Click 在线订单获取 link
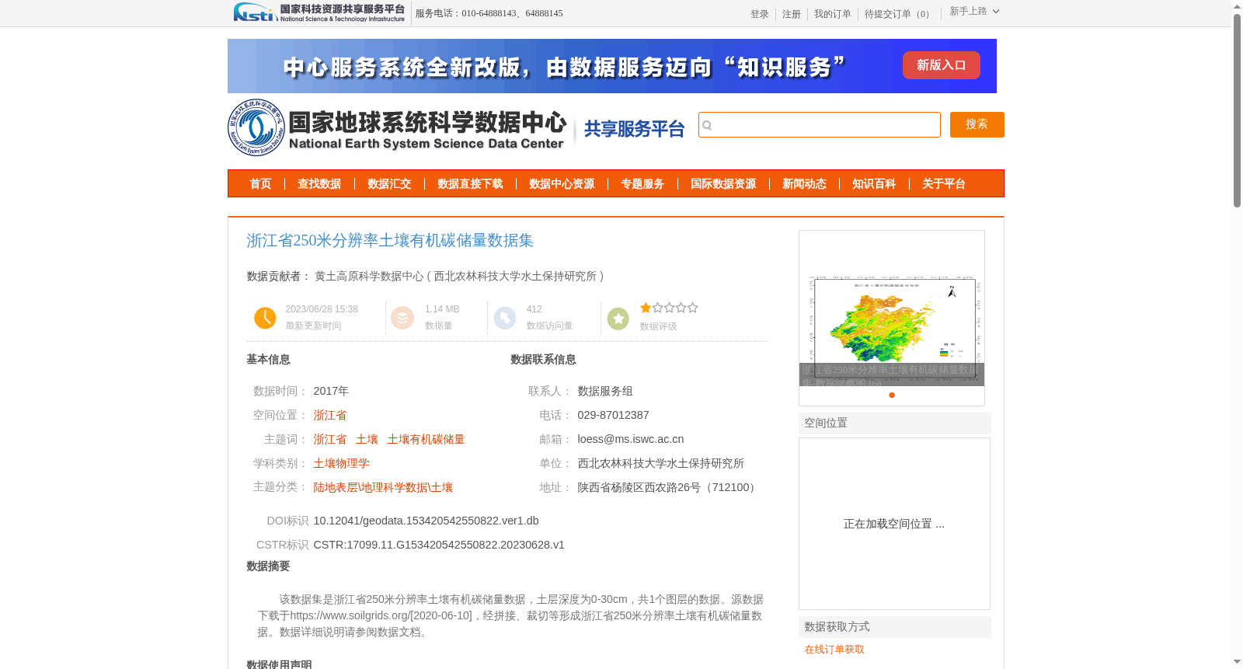 pos(834,650)
